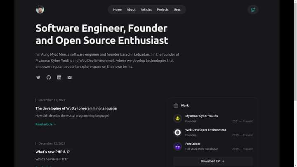
Task: Open the What's new PHP 8.1 article
Action: (52, 152)
